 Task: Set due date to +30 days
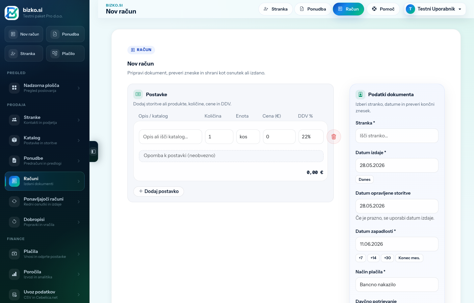click(x=387, y=258)
